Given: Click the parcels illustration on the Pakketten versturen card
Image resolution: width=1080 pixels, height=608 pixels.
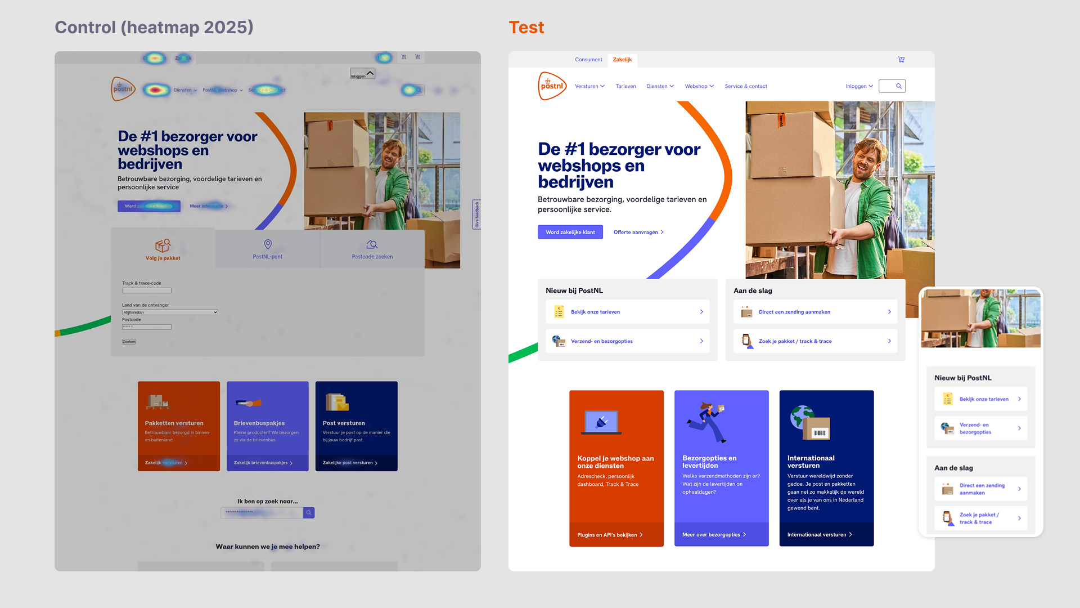Looking at the screenshot, I should tap(158, 401).
